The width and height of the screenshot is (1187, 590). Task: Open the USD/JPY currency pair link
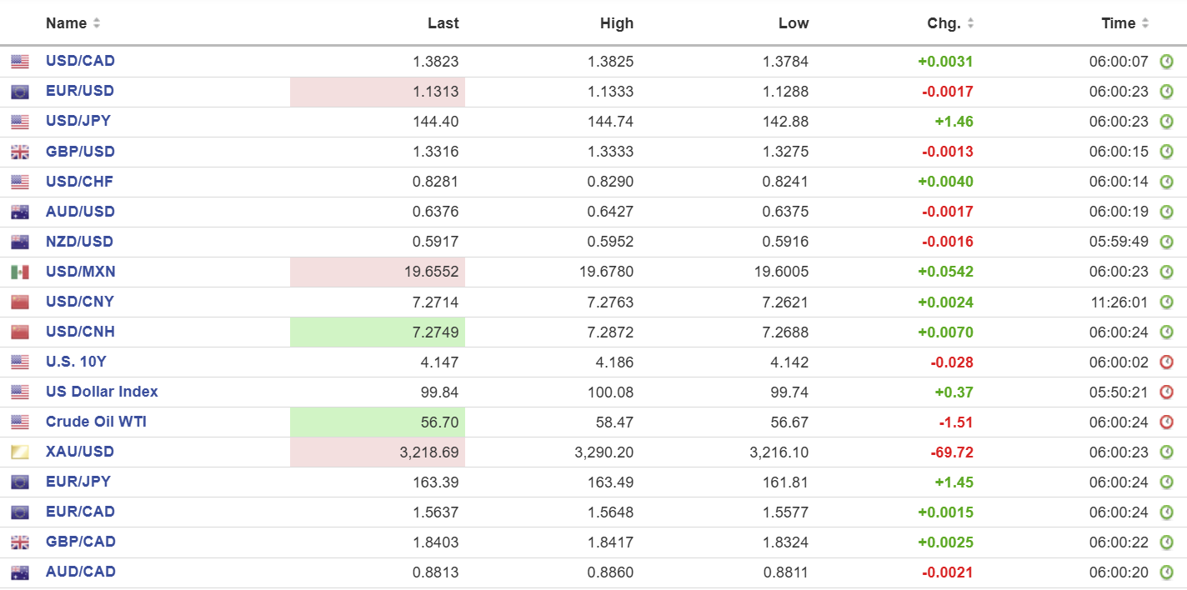(x=78, y=121)
